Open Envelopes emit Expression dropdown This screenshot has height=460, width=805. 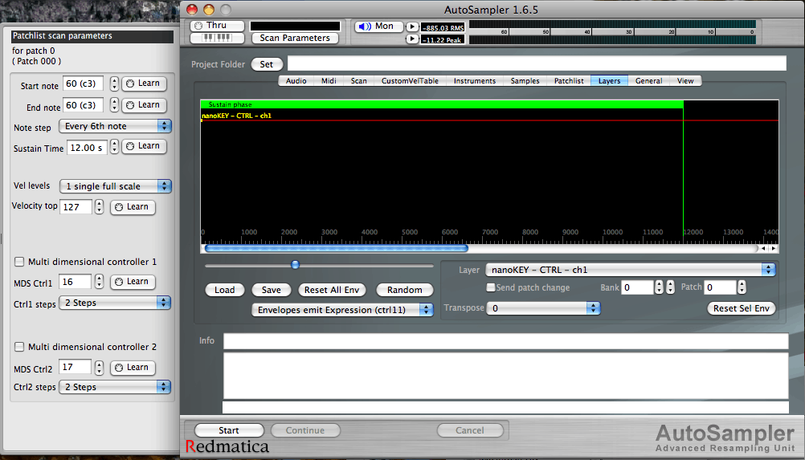click(x=342, y=310)
